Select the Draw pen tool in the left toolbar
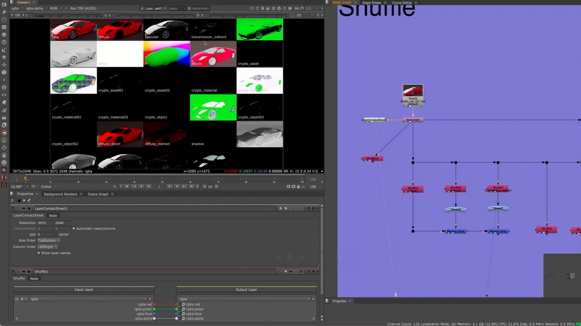 [4, 12]
